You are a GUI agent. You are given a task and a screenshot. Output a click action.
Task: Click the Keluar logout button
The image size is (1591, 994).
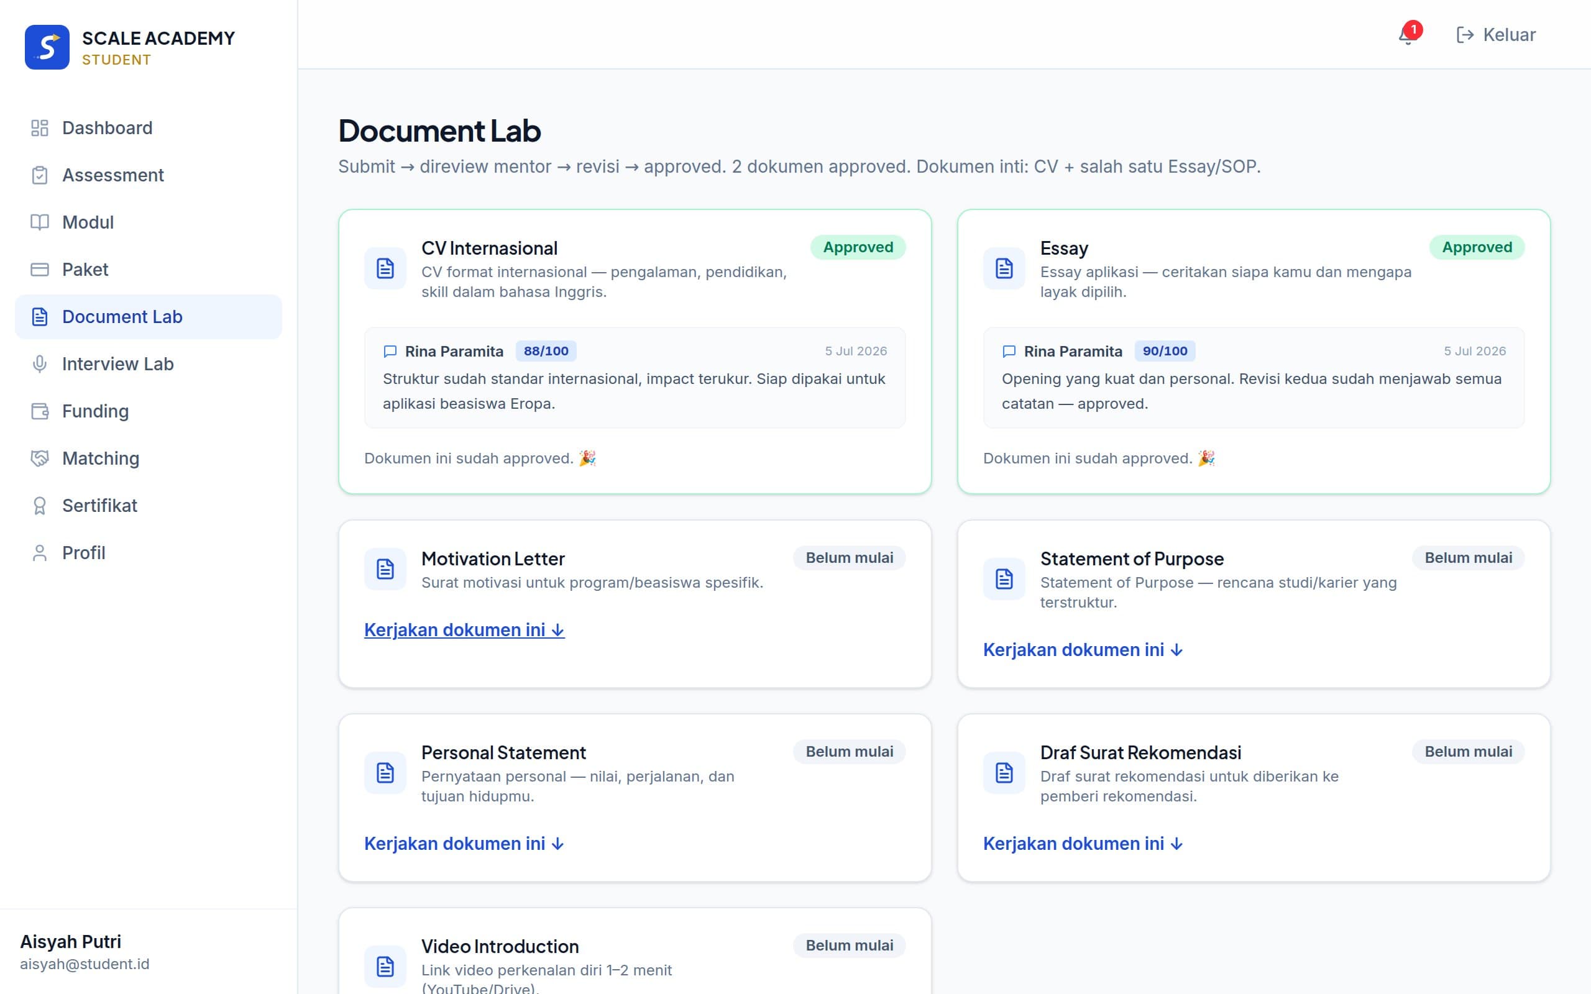pyautogui.click(x=1497, y=35)
